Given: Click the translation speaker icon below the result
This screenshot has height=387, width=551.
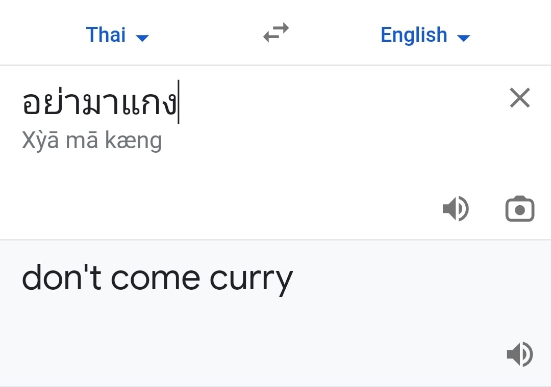Looking at the screenshot, I should [x=520, y=354].
